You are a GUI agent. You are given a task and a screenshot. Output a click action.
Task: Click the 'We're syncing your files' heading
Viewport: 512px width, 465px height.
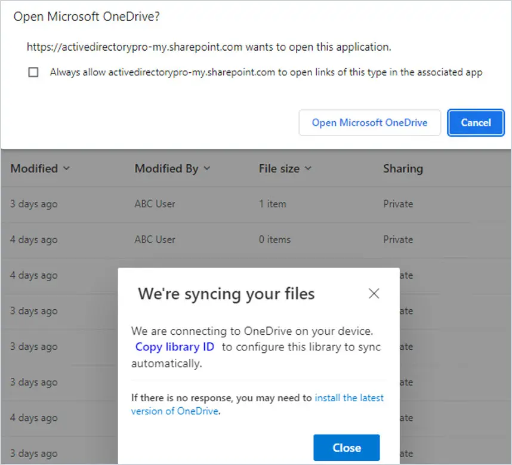pos(226,294)
